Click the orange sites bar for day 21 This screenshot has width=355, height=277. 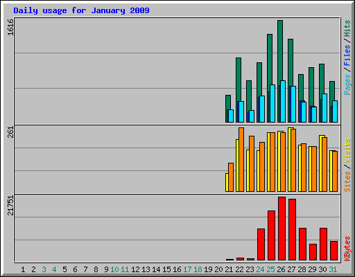coord(231,177)
